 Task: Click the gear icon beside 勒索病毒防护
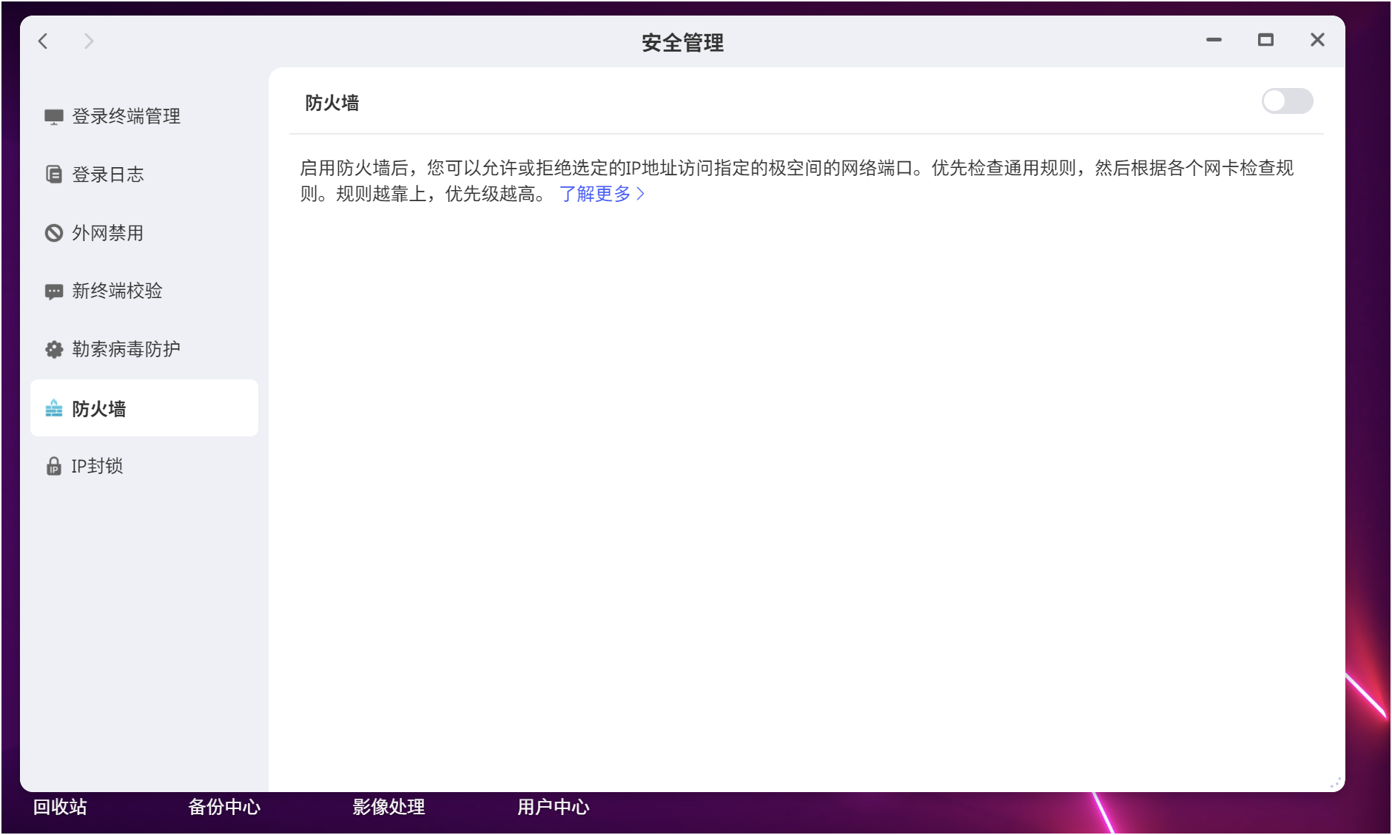tap(54, 349)
